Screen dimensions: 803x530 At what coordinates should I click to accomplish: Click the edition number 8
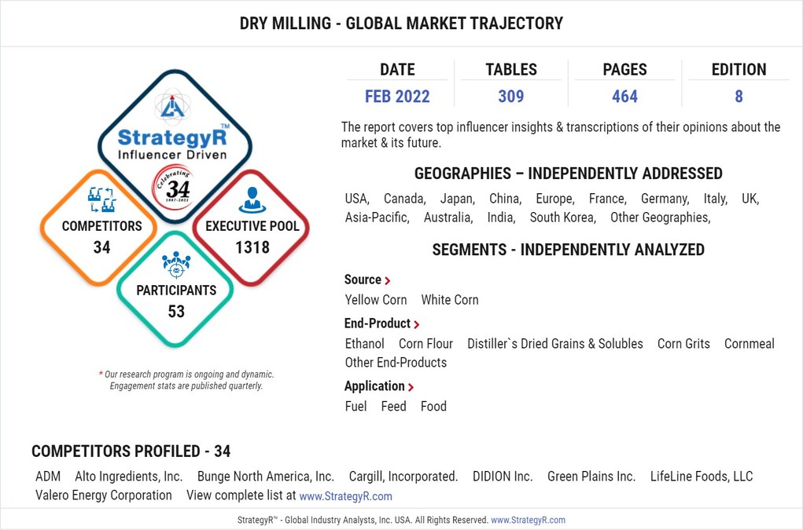[x=739, y=96]
